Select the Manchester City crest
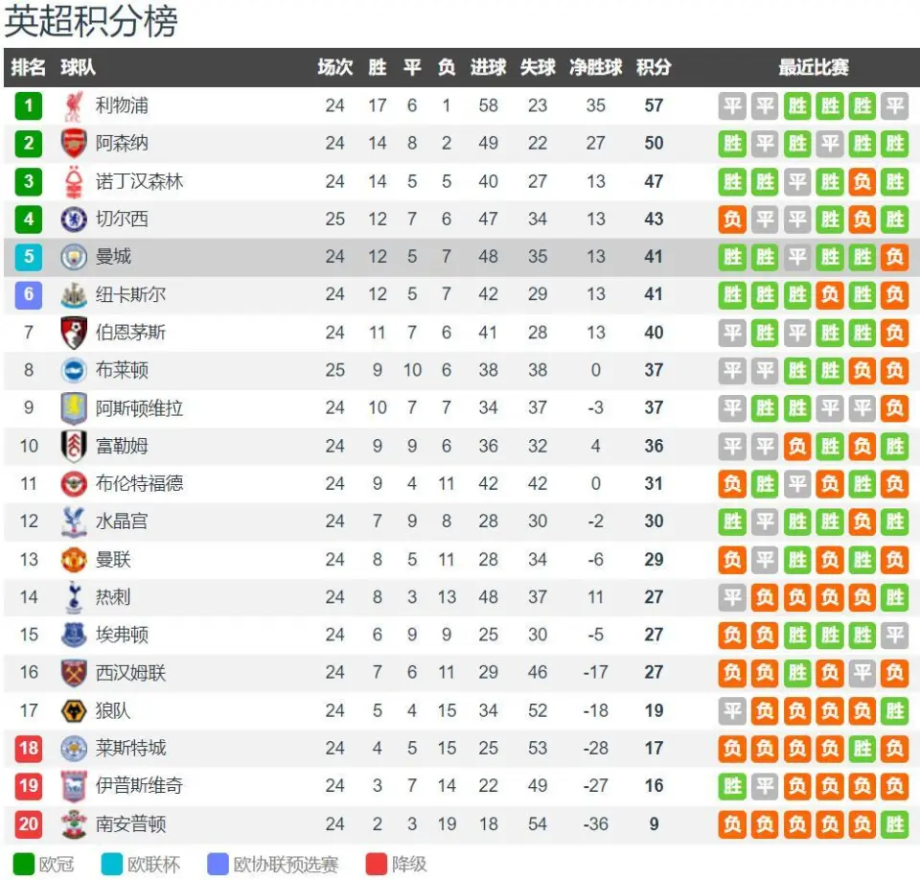 (74, 257)
